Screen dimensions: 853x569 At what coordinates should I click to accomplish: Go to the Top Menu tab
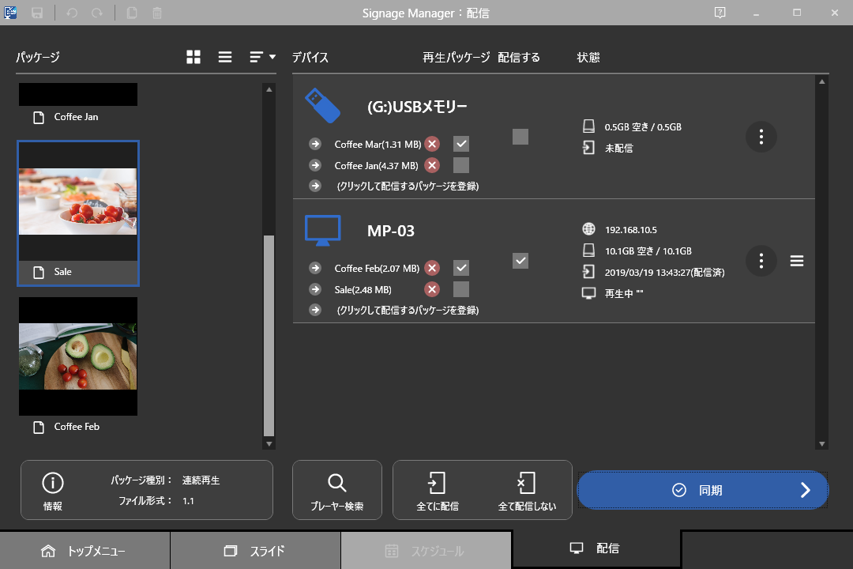[85, 551]
